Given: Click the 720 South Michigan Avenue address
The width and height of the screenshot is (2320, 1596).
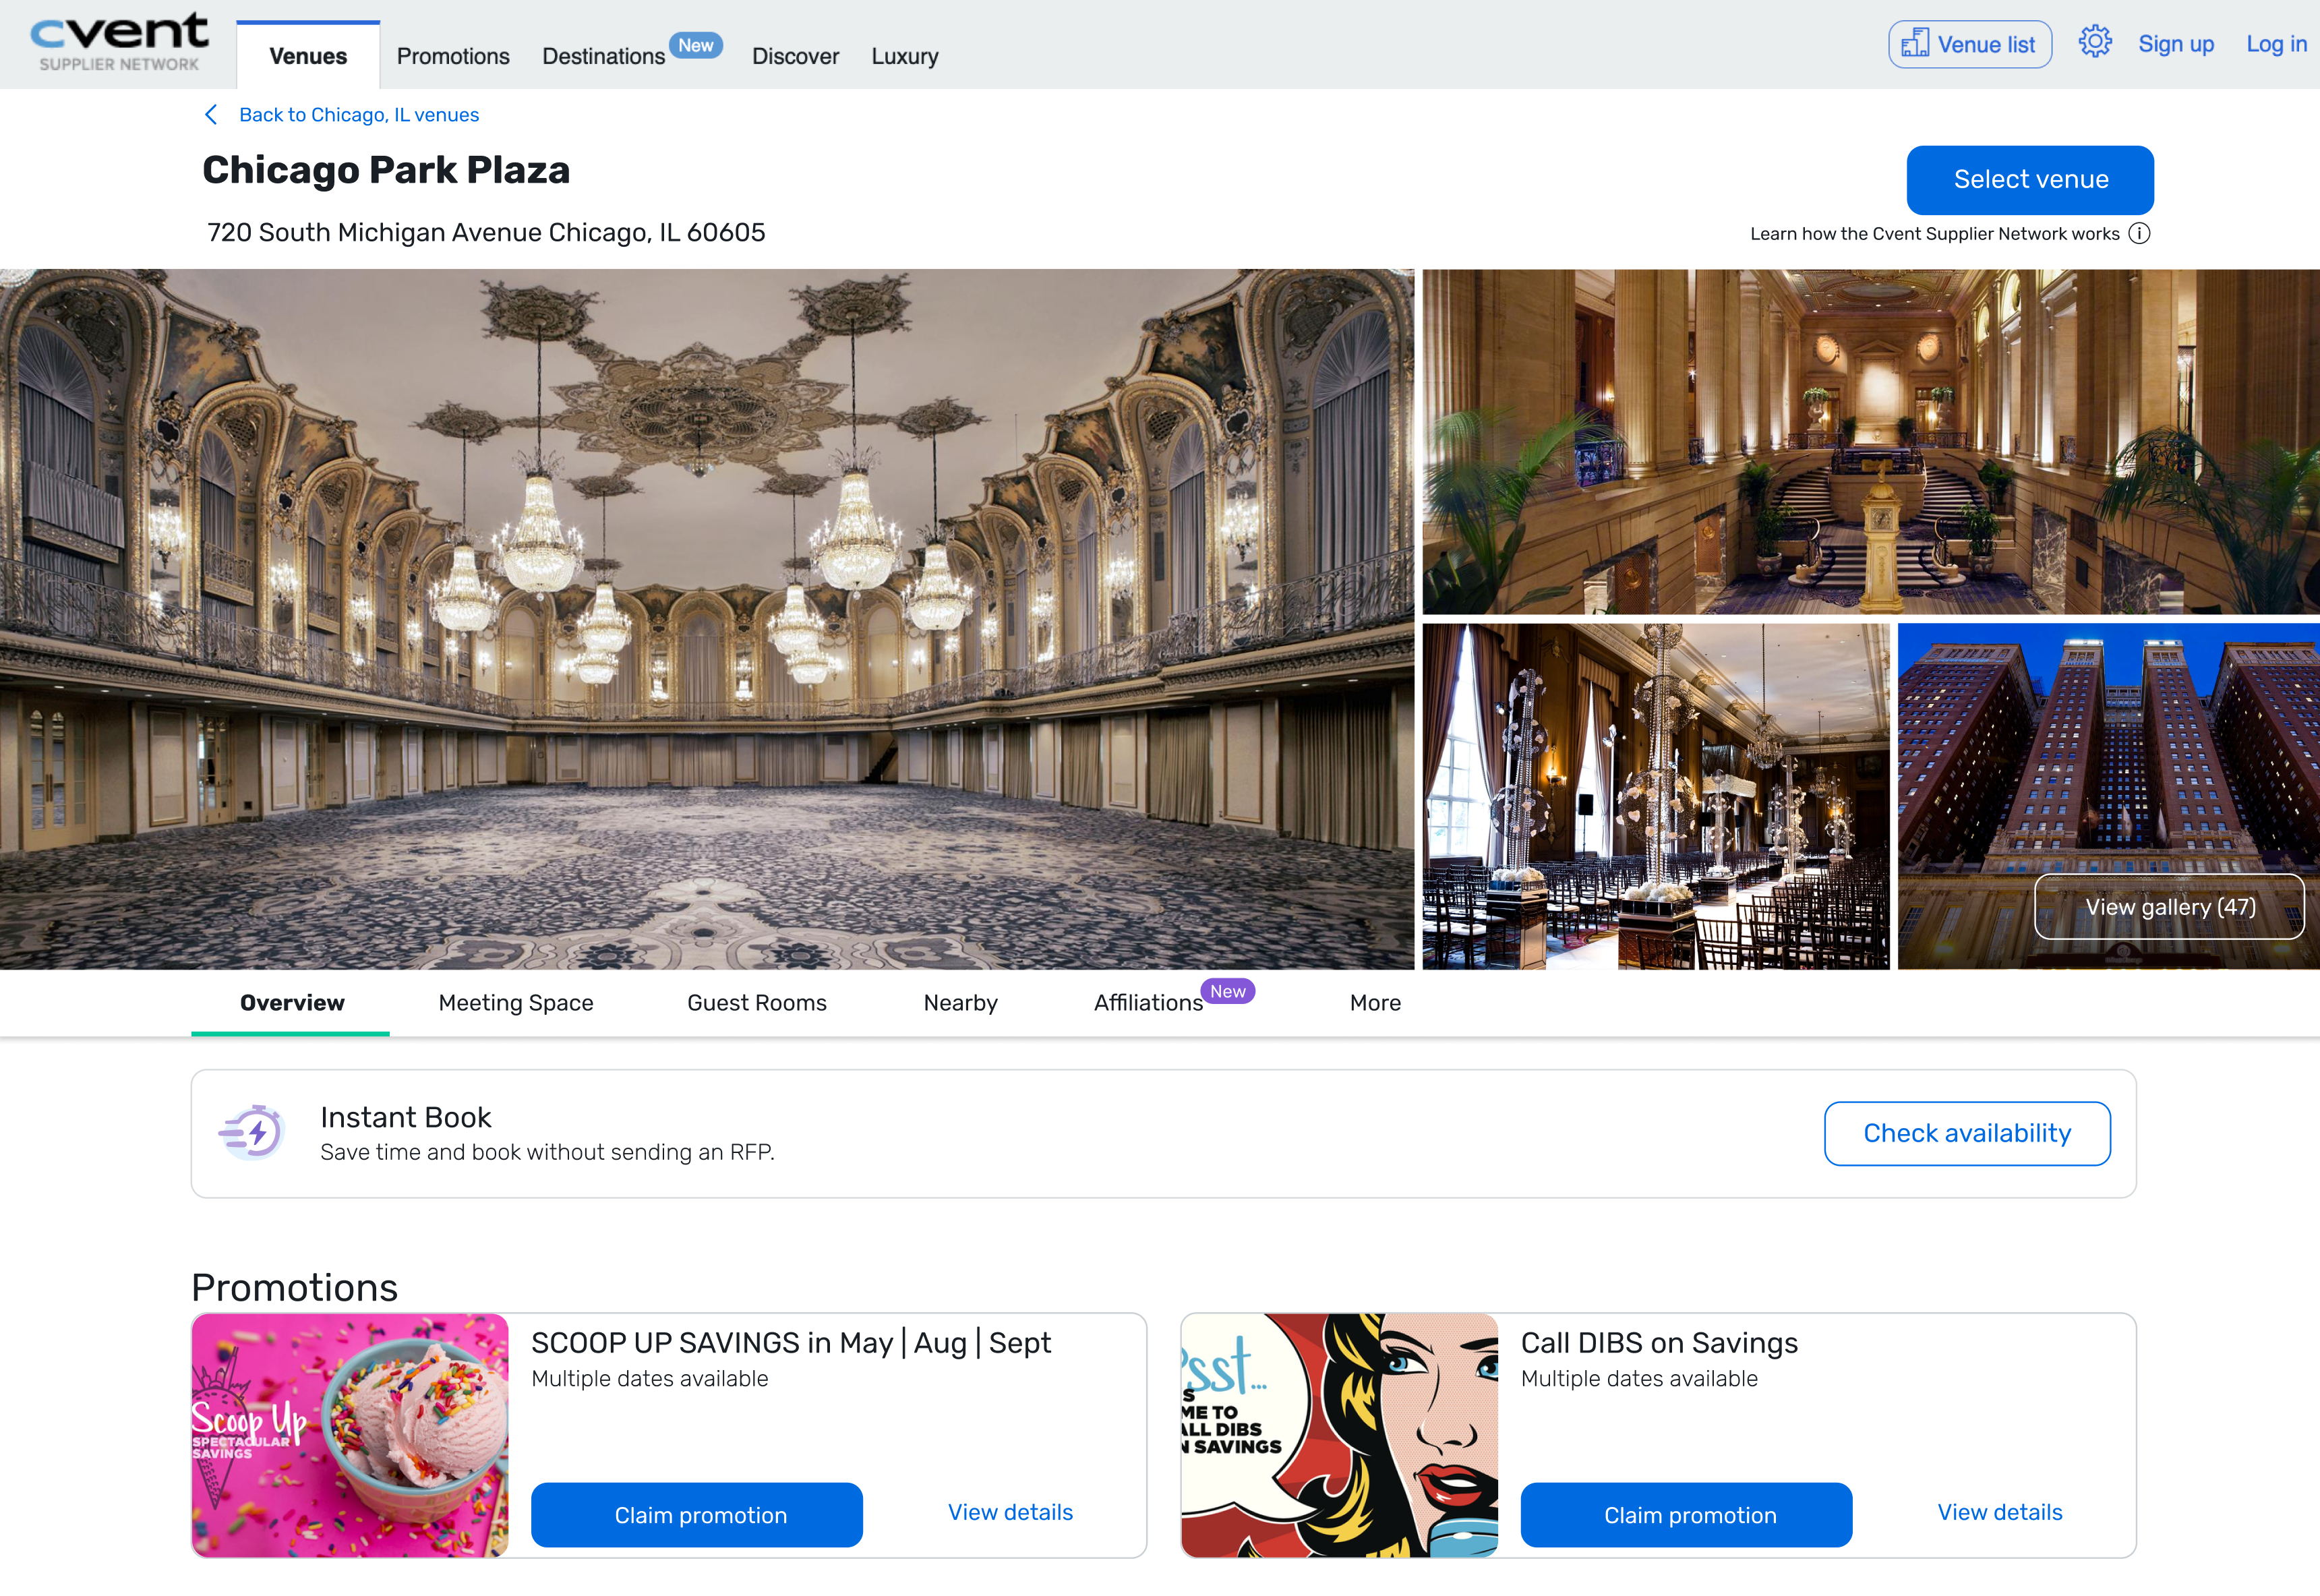Looking at the screenshot, I should (x=486, y=232).
